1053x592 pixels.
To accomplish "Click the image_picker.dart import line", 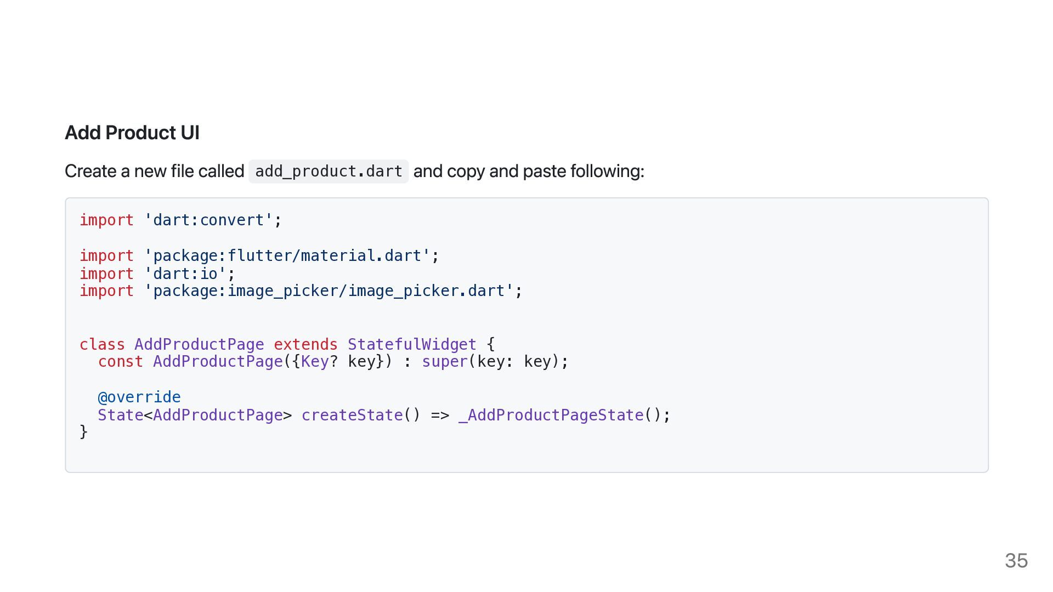I will [x=301, y=291].
